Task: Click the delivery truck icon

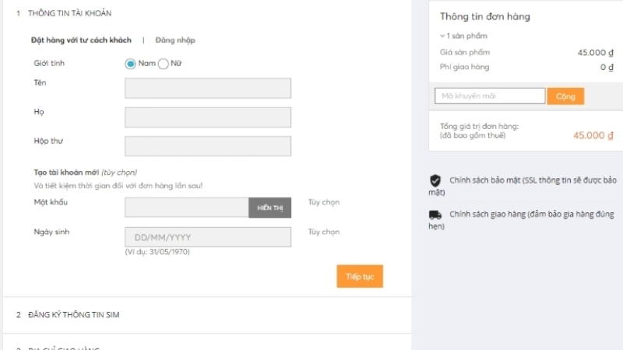Action: click(x=435, y=214)
